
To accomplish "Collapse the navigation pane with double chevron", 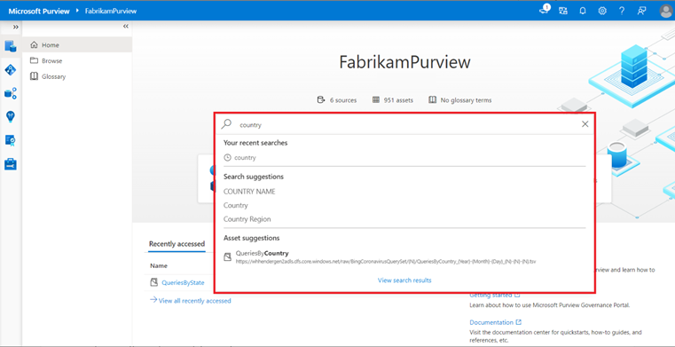I will (126, 27).
